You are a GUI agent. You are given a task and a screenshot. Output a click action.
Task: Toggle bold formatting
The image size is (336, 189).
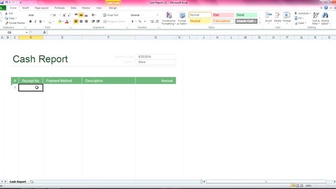point(30,22)
